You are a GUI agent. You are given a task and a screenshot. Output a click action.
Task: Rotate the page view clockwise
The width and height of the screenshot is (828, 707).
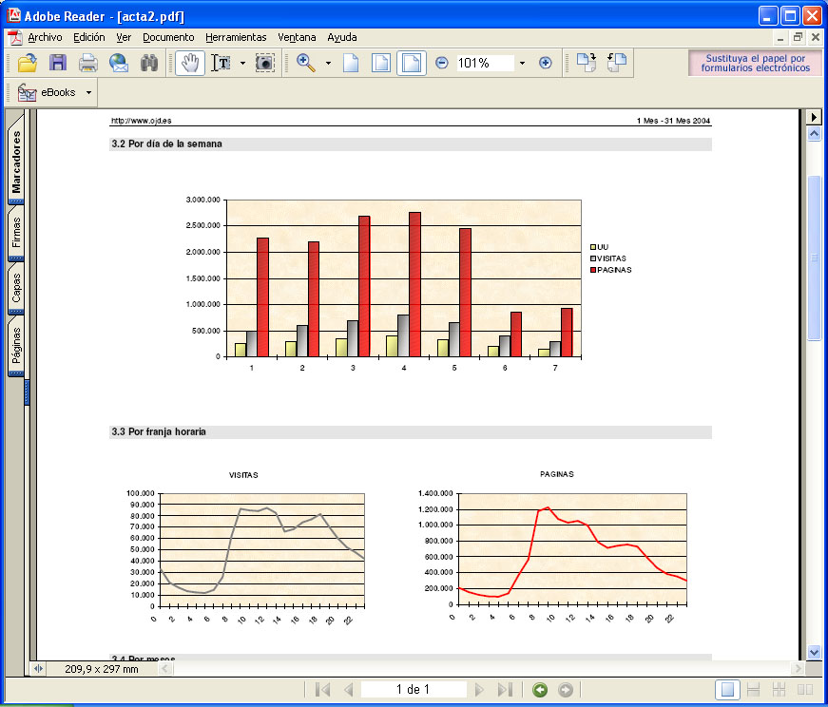coord(587,63)
